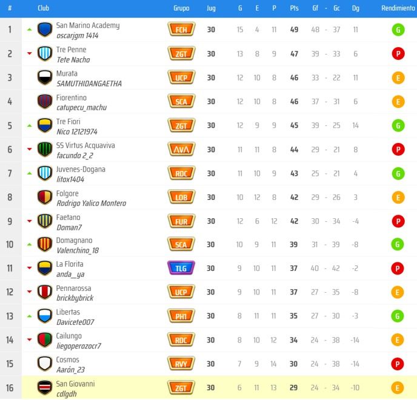The width and height of the screenshot is (417, 400).
Task: Click green G performance badge for Tre Fiori
Action: [x=398, y=125]
